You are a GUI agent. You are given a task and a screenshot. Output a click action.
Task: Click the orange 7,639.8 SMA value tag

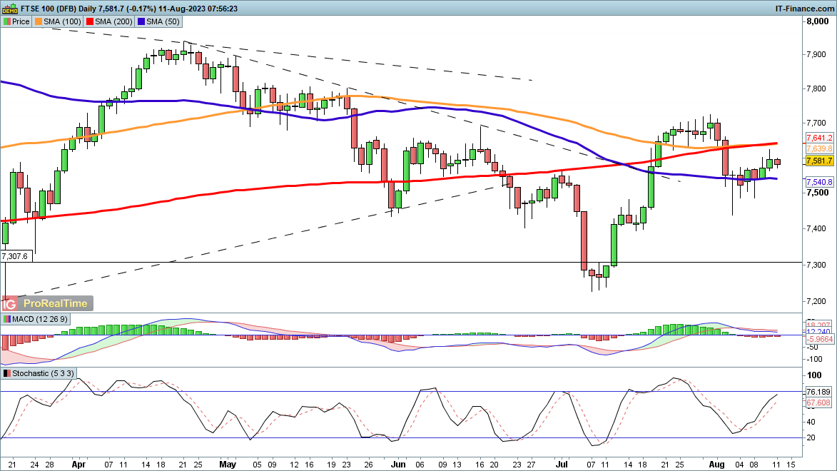click(819, 148)
